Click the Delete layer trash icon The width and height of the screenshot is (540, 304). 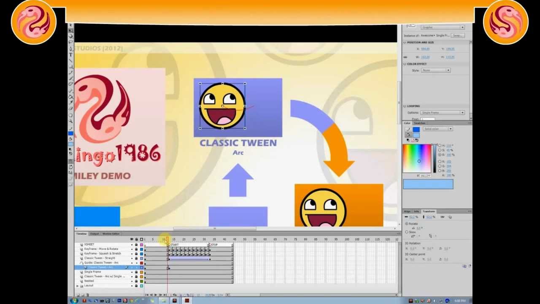pyautogui.click(x=87, y=295)
